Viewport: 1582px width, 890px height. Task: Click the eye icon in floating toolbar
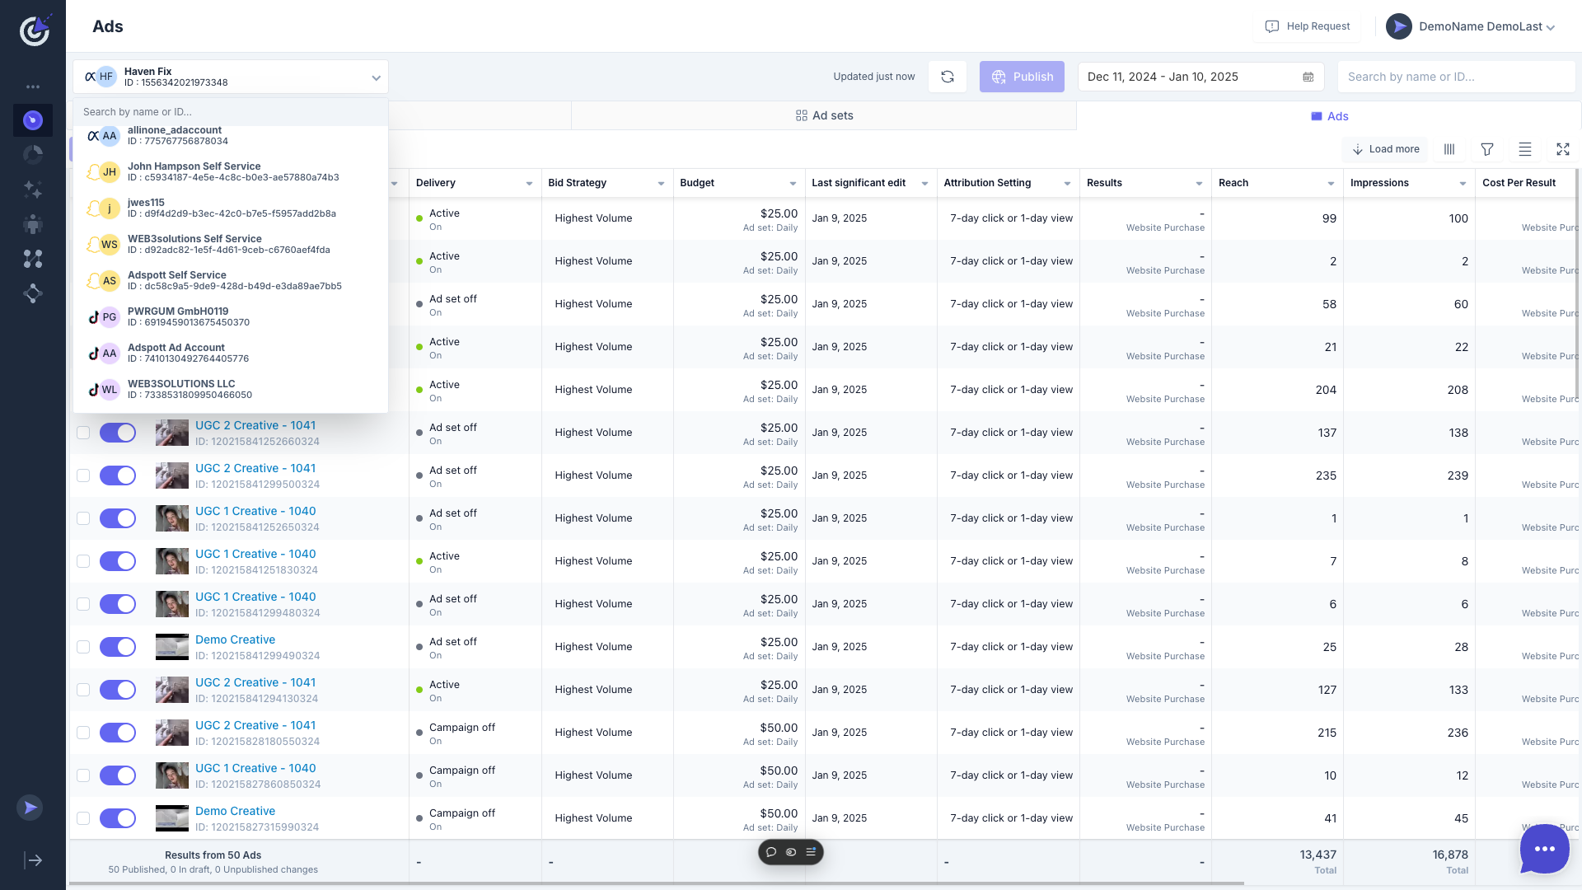tap(791, 852)
